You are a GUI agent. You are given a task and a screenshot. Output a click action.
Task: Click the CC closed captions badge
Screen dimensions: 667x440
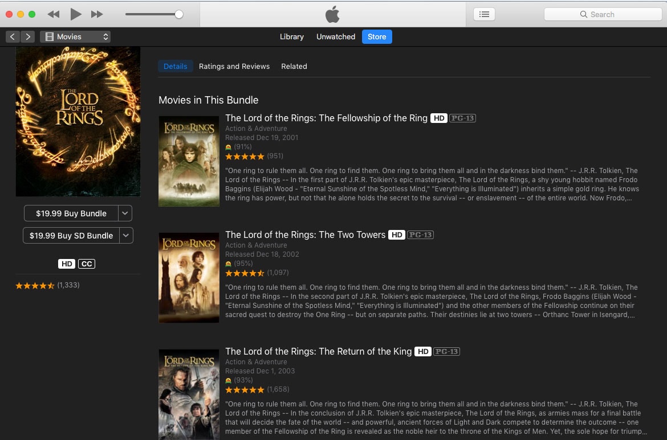[x=87, y=264]
